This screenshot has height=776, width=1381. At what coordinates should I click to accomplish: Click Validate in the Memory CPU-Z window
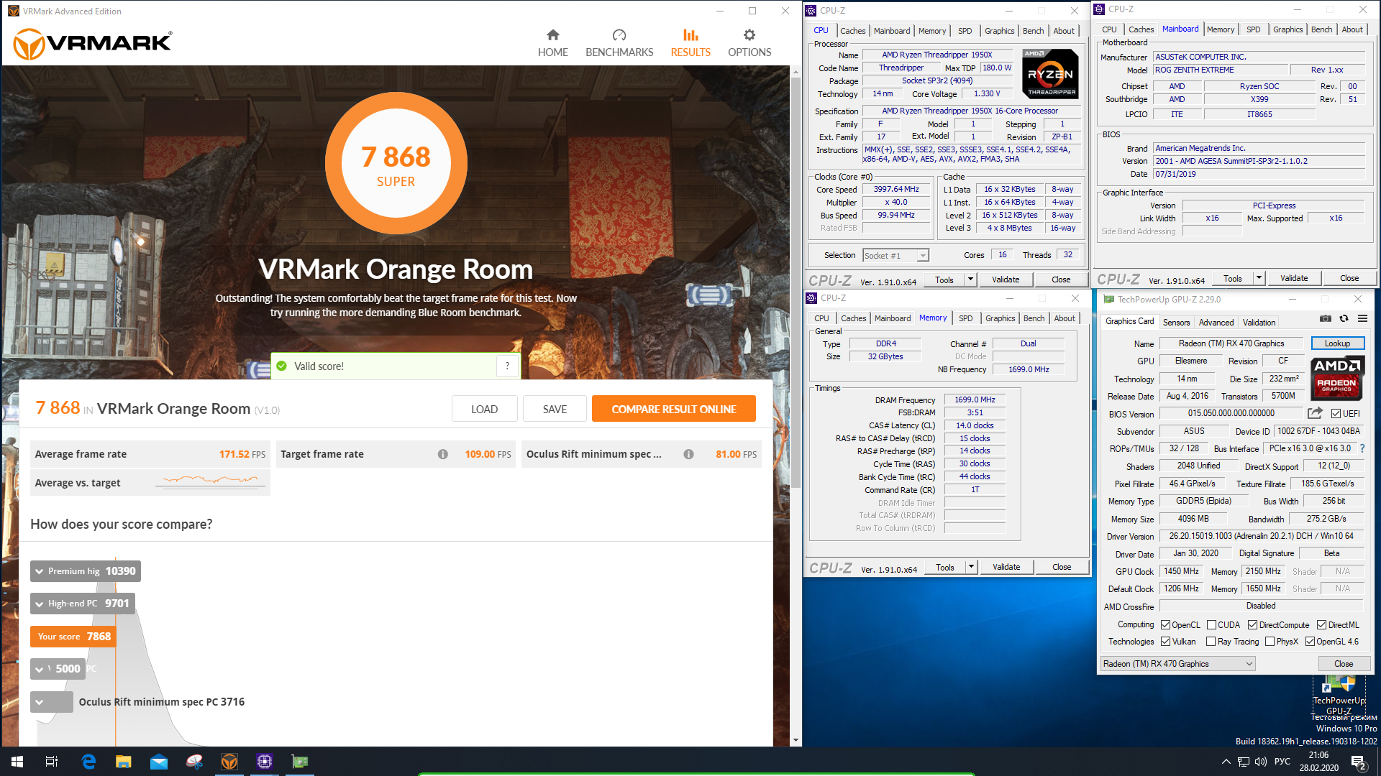pyautogui.click(x=1006, y=567)
